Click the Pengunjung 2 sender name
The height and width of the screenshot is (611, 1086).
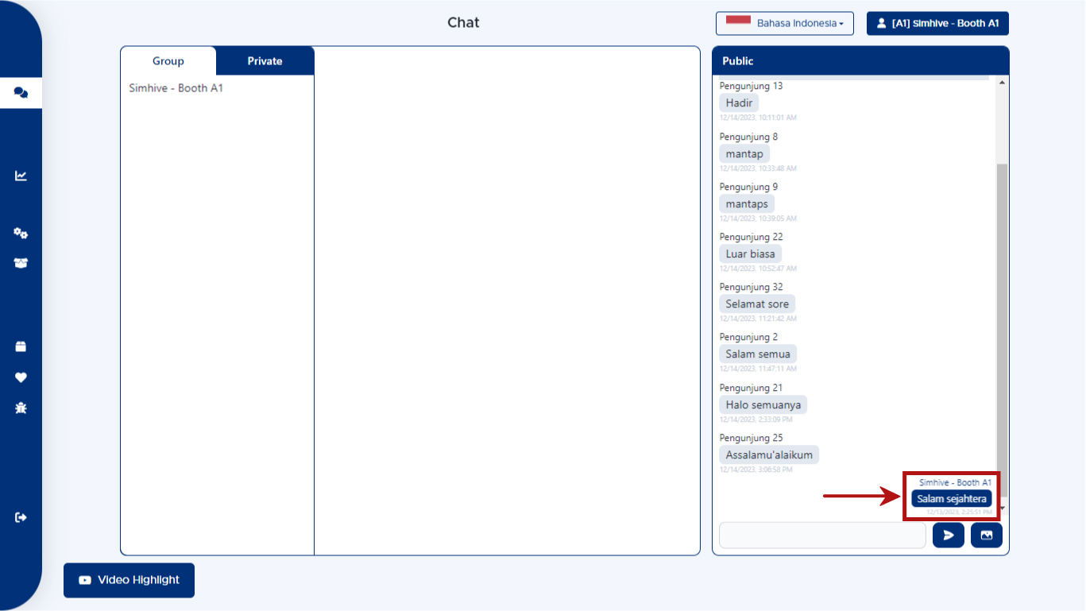pyautogui.click(x=748, y=337)
